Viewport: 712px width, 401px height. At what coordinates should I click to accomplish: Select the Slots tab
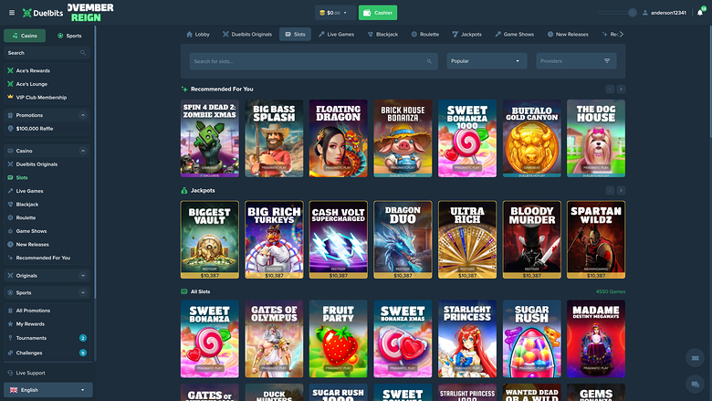(x=295, y=34)
